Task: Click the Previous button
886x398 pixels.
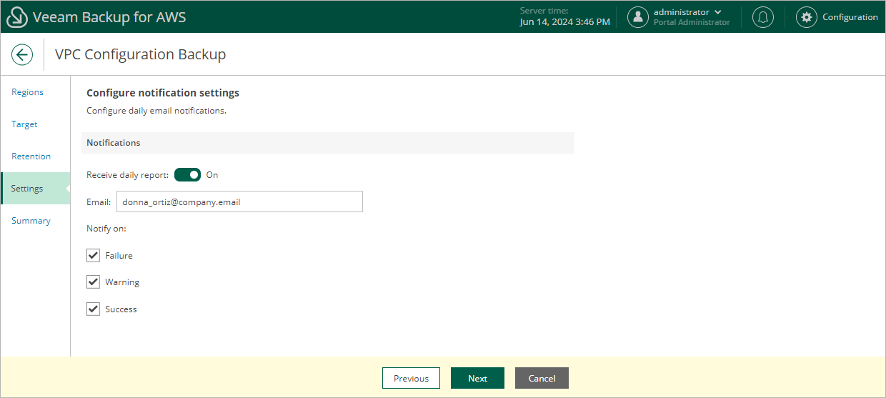Action: (x=411, y=378)
